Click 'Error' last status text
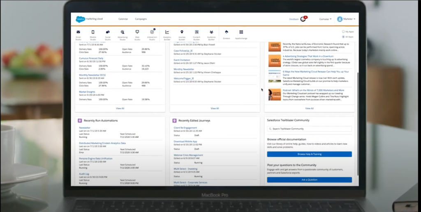The image size is (421, 212). (x=81, y=152)
